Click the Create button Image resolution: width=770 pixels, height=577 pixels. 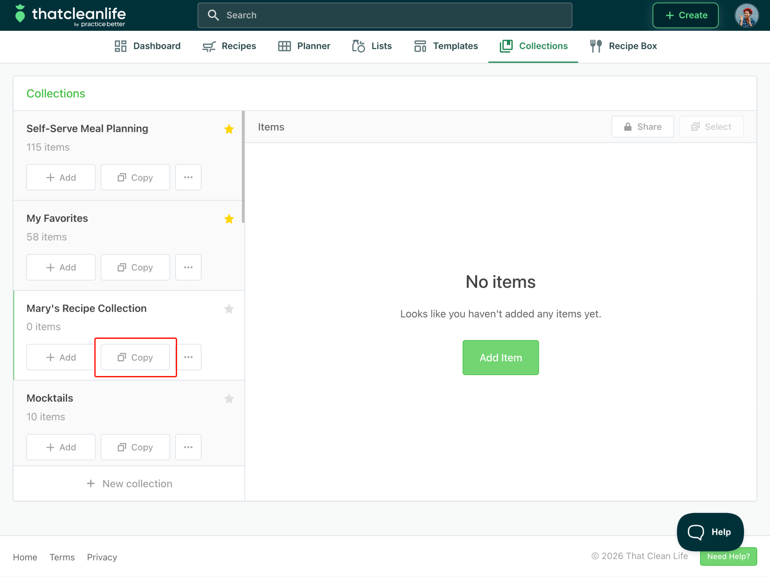pyautogui.click(x=685, y=15)
